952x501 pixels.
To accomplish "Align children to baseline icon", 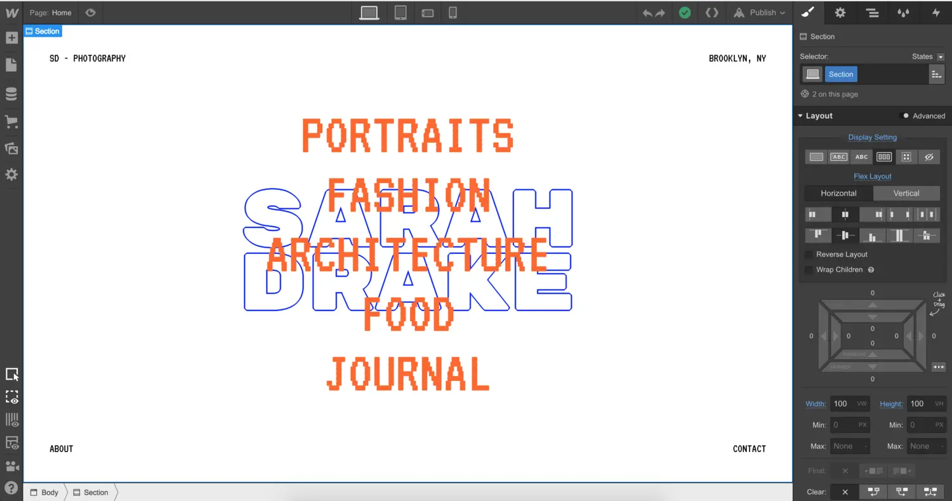I will point(927,236).
